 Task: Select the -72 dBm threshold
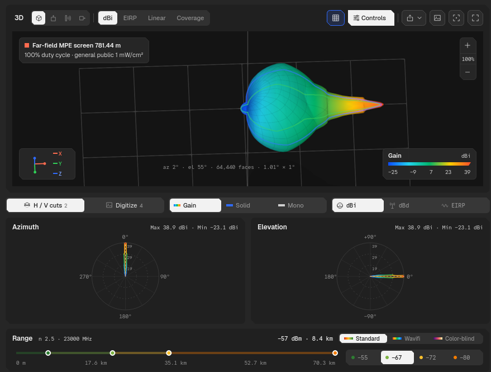point(431,357)
